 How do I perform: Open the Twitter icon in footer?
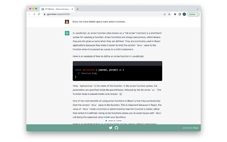coord(111,128)
